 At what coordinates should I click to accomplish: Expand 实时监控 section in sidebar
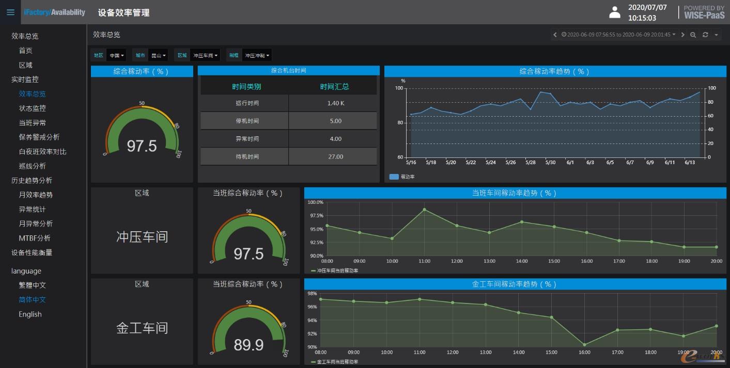tap(25, 79)
